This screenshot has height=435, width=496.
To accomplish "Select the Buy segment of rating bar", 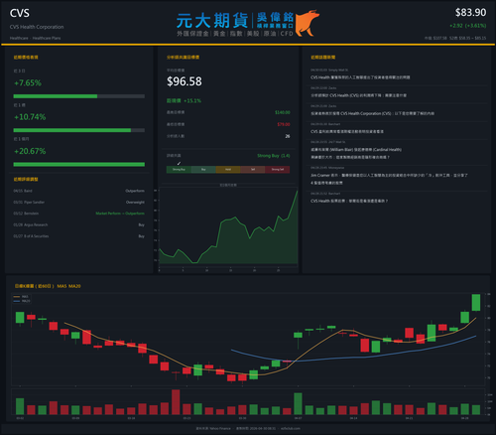I will click(203, 170).
